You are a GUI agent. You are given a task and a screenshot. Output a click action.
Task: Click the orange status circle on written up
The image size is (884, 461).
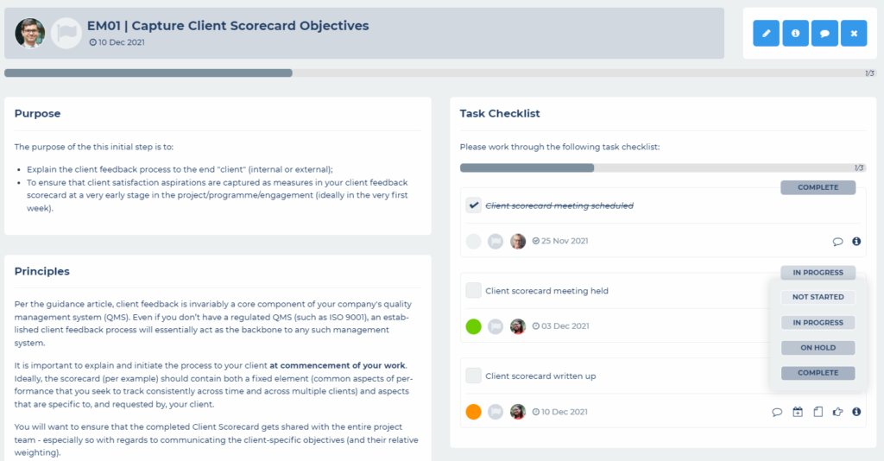point(474,412)
